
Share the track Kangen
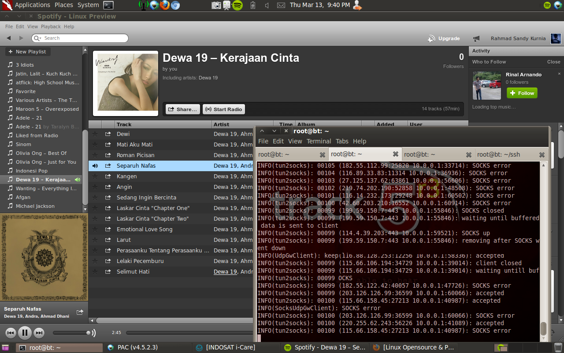coord(108,176)
